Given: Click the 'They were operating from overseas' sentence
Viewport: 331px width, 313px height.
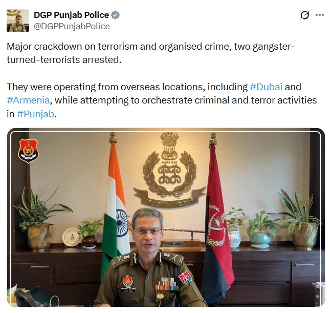Looking at the screenshot, I should tap(162, 100).
